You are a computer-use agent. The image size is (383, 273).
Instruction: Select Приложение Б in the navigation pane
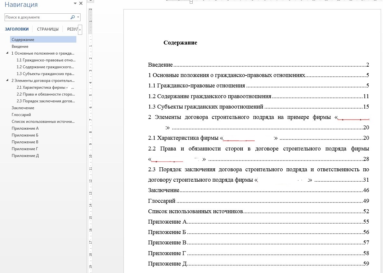coord(25,135)
